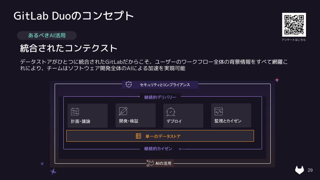Click the 継続的デリバリー label
The width and height of the screenshot is (320, 180).
pyautogui.click(x=160, y=97)
